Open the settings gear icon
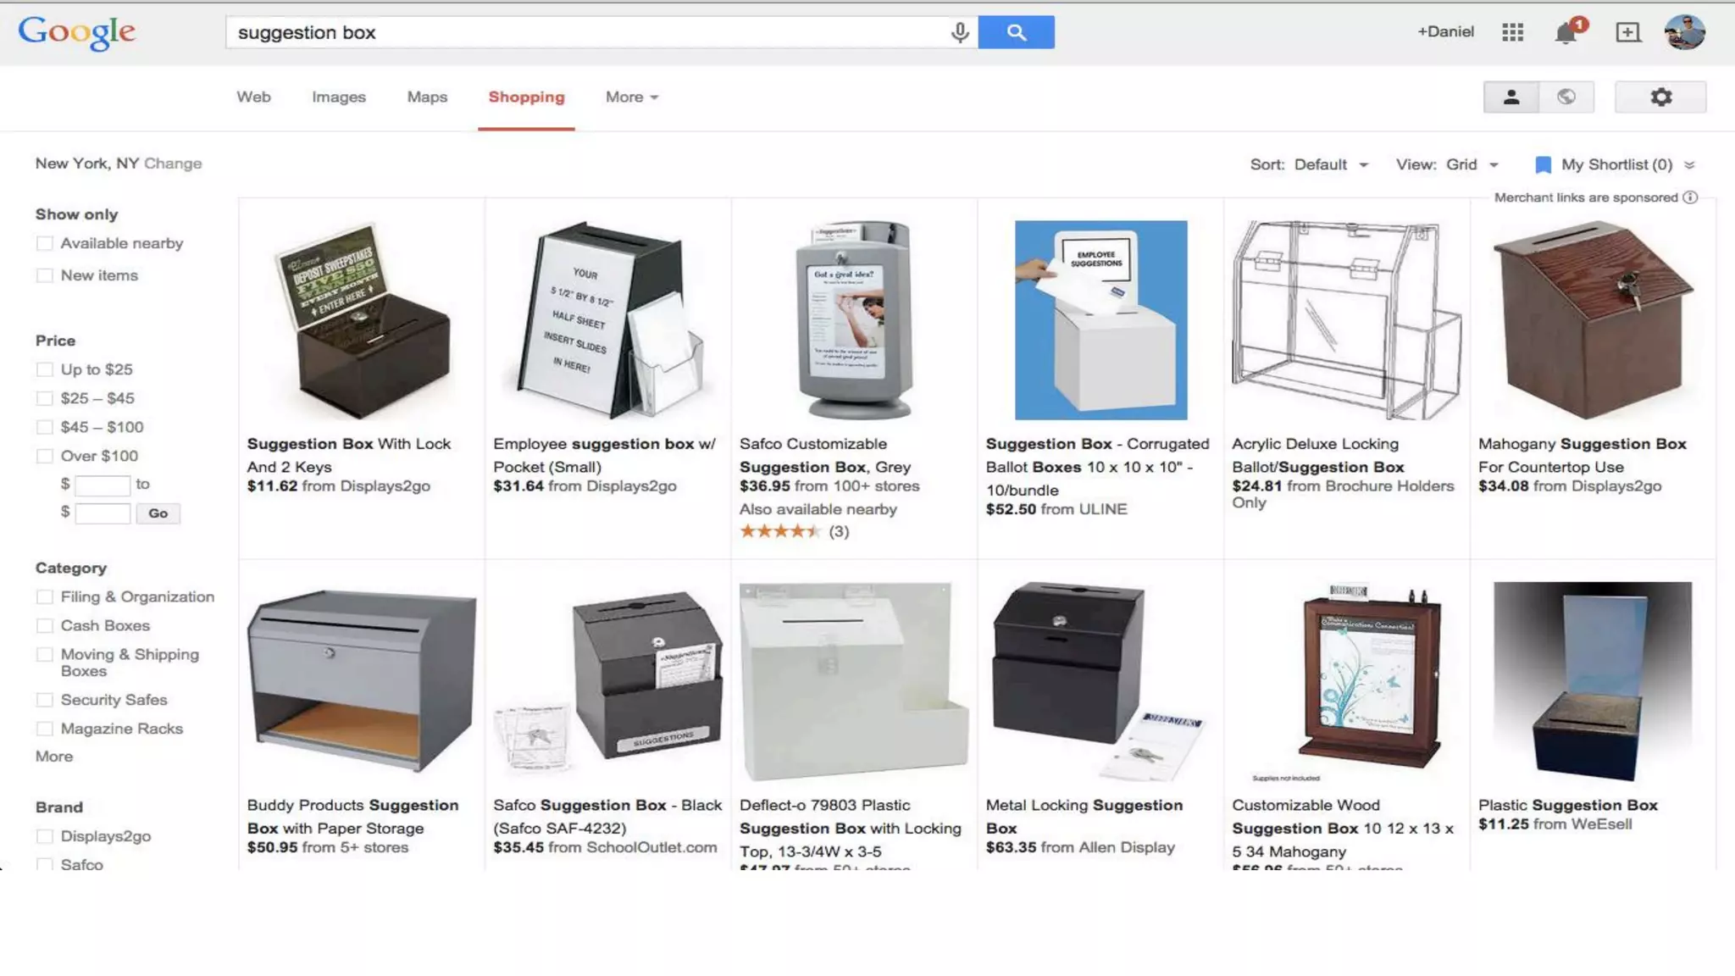The width and height of the screenshot is (1735, 976). click(x=1660, y=97)
